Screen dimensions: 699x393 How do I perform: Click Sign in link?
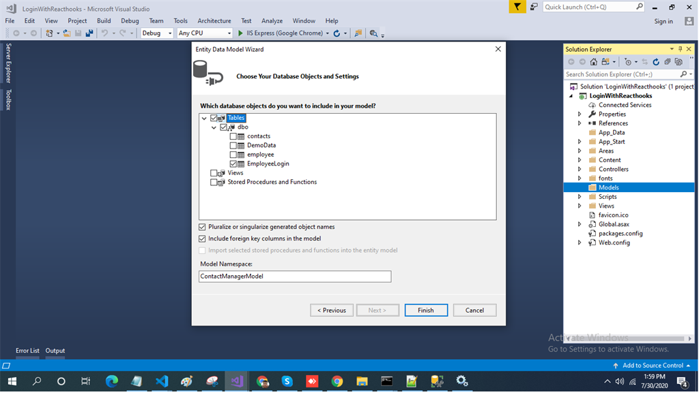point(664,21)
